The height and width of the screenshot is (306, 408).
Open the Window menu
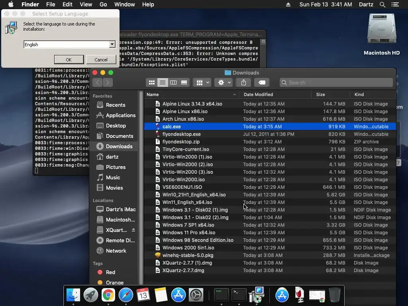click(x=125, y=4)
